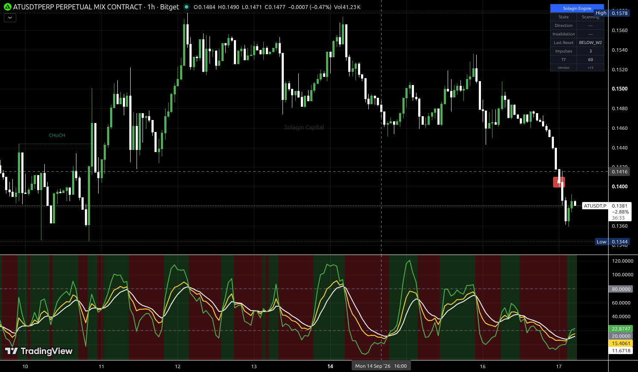Click the 0.1360 price axis label

(620, 226)
